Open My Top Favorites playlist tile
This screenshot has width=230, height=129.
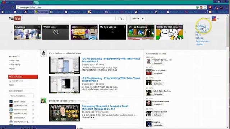tap(141, 32)
